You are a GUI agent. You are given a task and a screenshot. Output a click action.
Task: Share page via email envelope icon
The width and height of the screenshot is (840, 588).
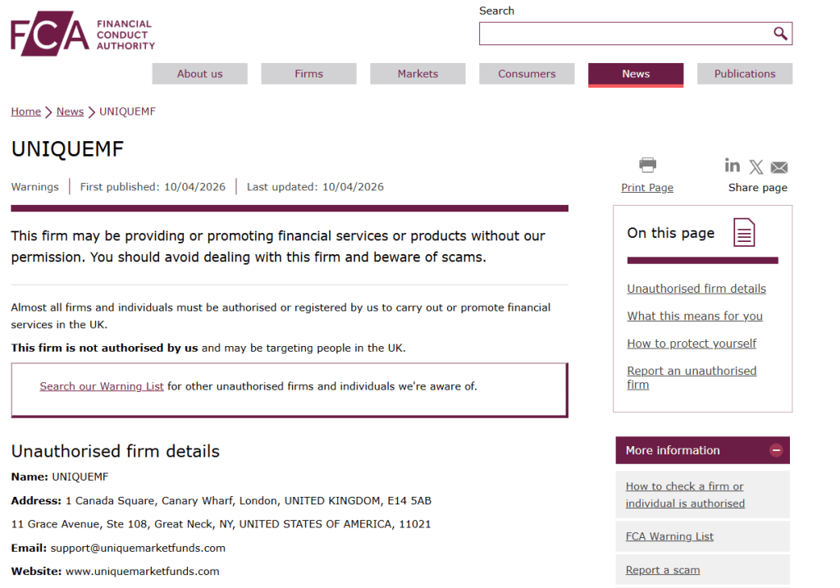pos(779,167)
